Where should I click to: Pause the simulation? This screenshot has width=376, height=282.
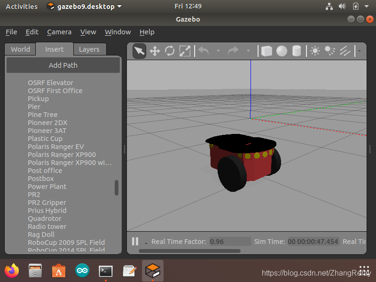(x=135, y=241)
